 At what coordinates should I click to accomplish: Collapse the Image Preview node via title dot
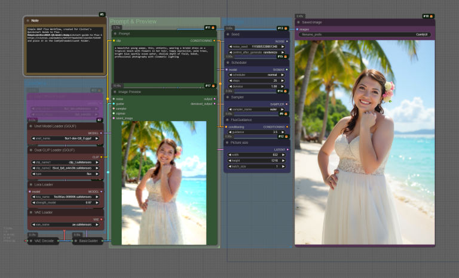pos(115,92)
